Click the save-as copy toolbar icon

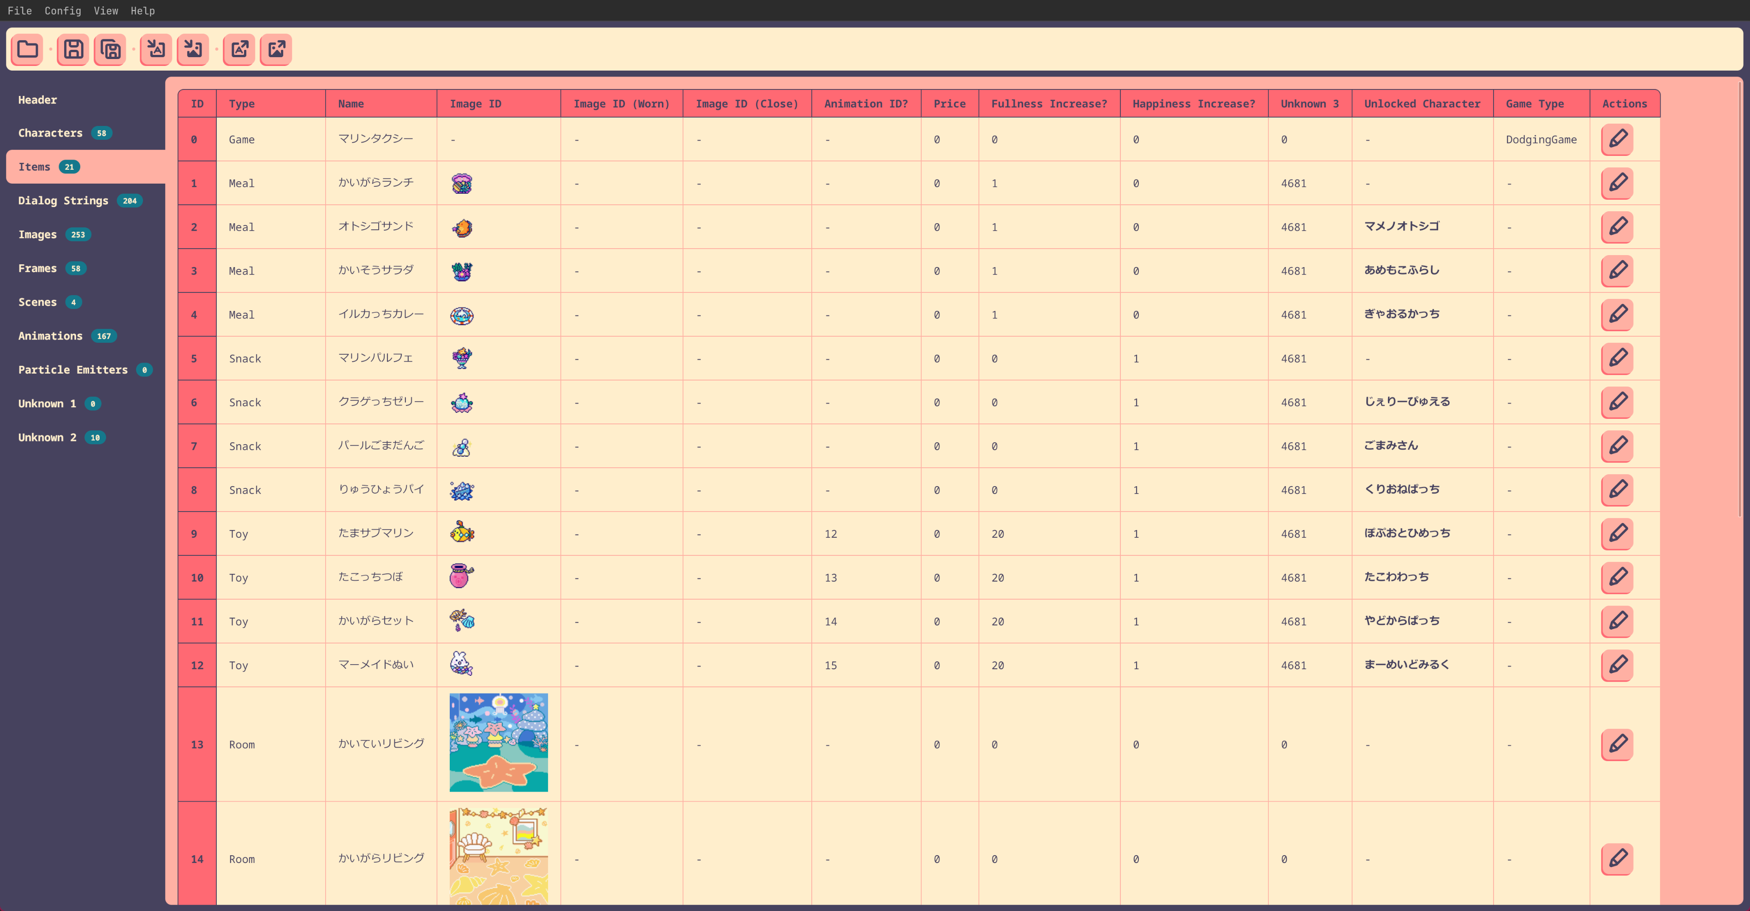coord(110,50)
